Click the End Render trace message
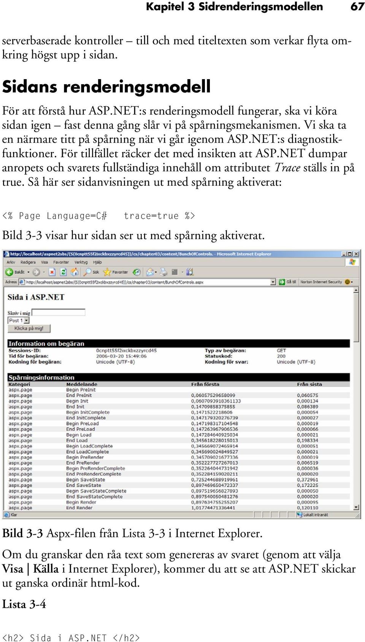Image resolution: width=365 pixels, height=642 pixels. coord(79,508)
